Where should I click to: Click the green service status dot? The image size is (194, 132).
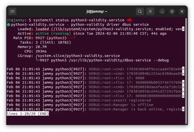(x=9, y=25)
